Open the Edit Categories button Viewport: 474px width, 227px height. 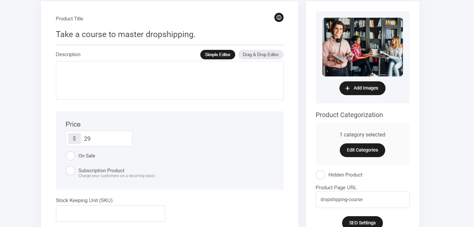[362, 150]
